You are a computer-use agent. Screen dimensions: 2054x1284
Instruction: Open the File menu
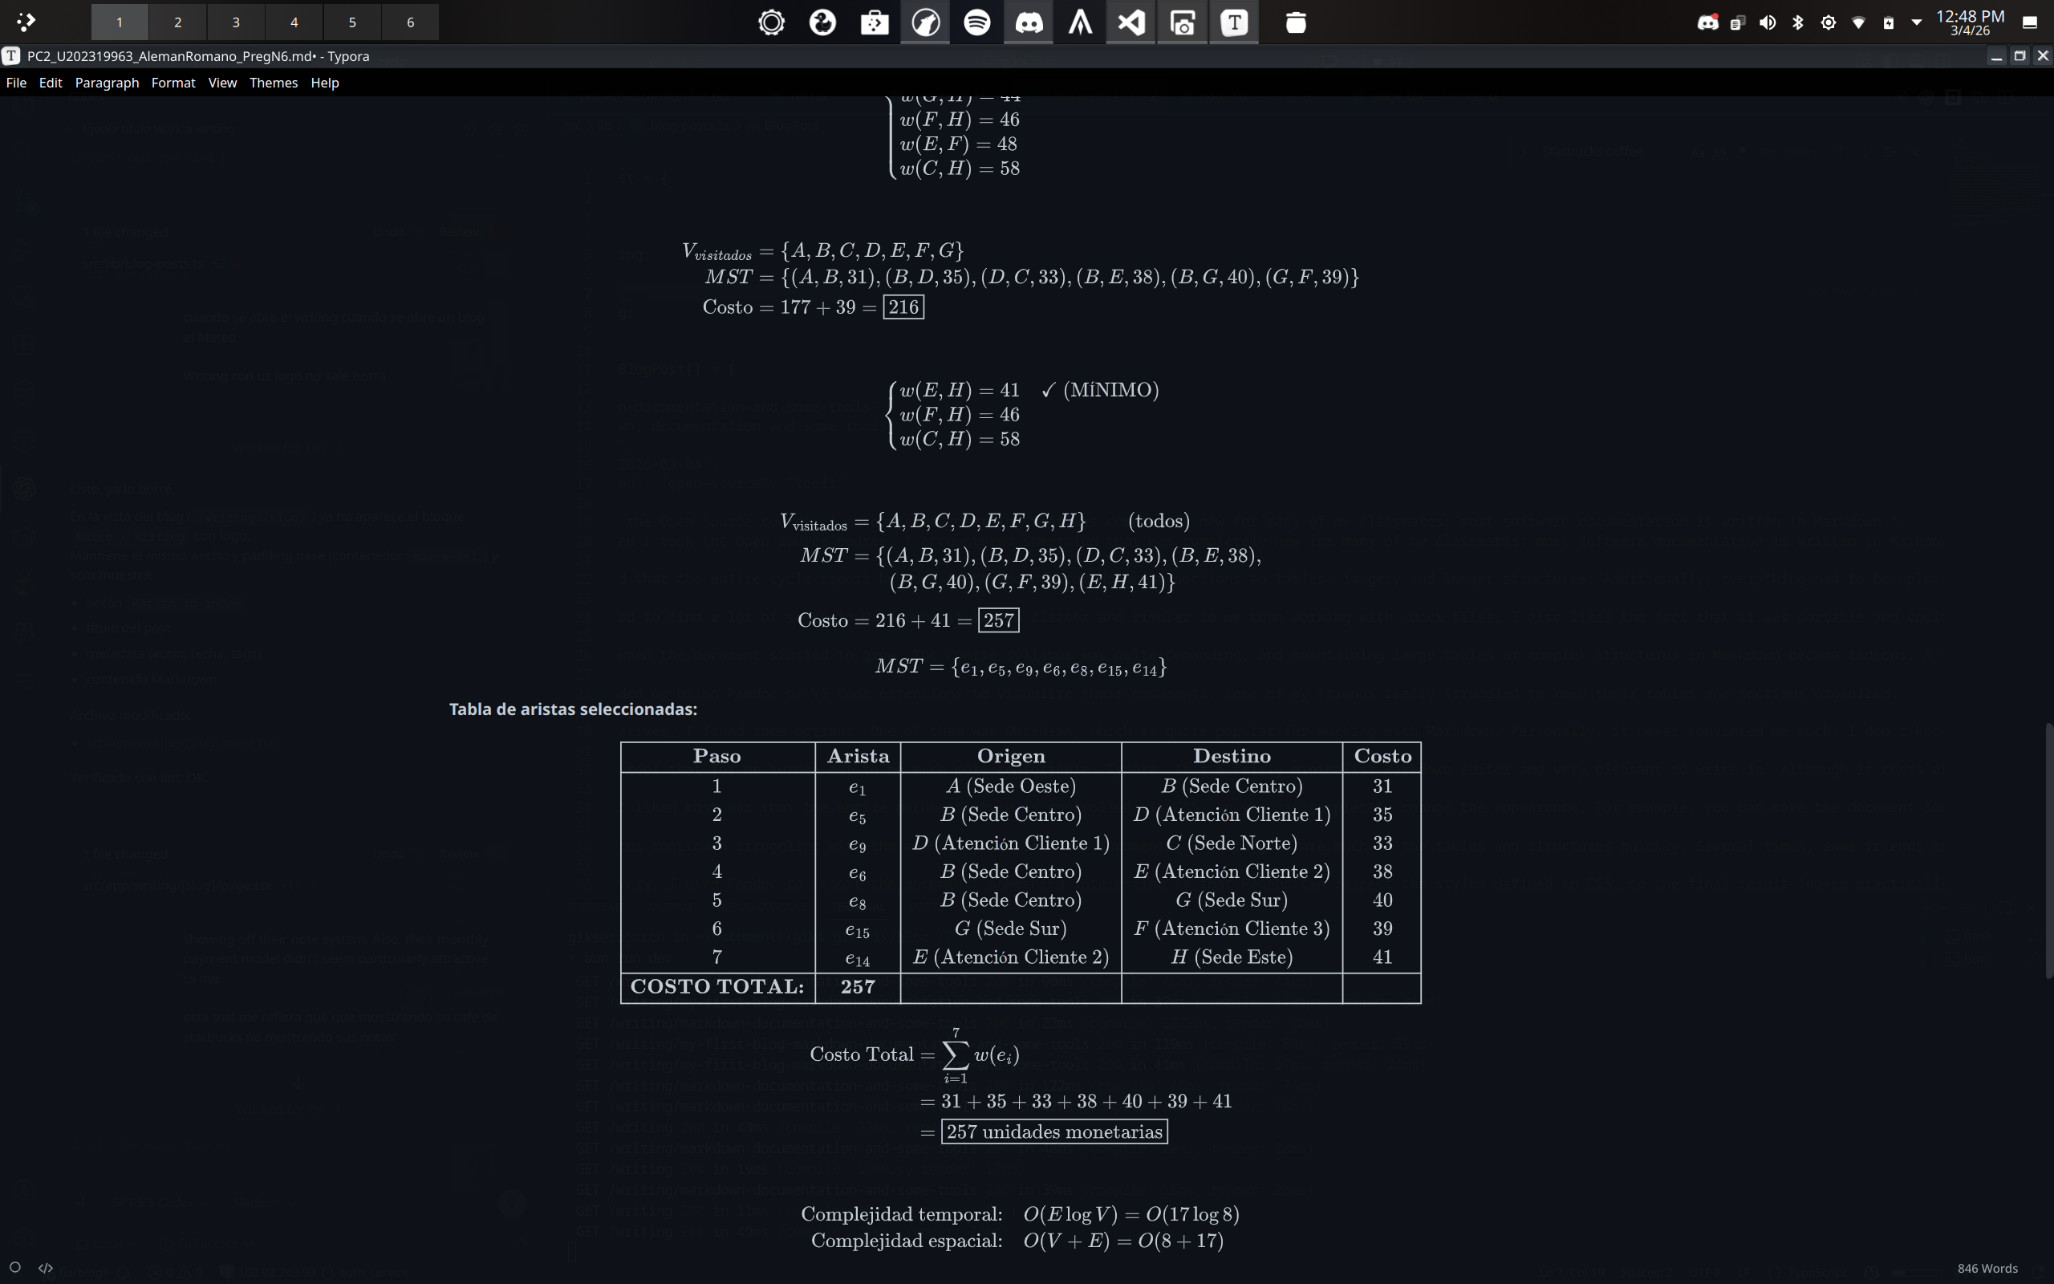16,83
